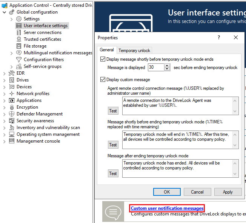
Task: Increase seconds with the spinner up arrow
Action: [167, 66]
